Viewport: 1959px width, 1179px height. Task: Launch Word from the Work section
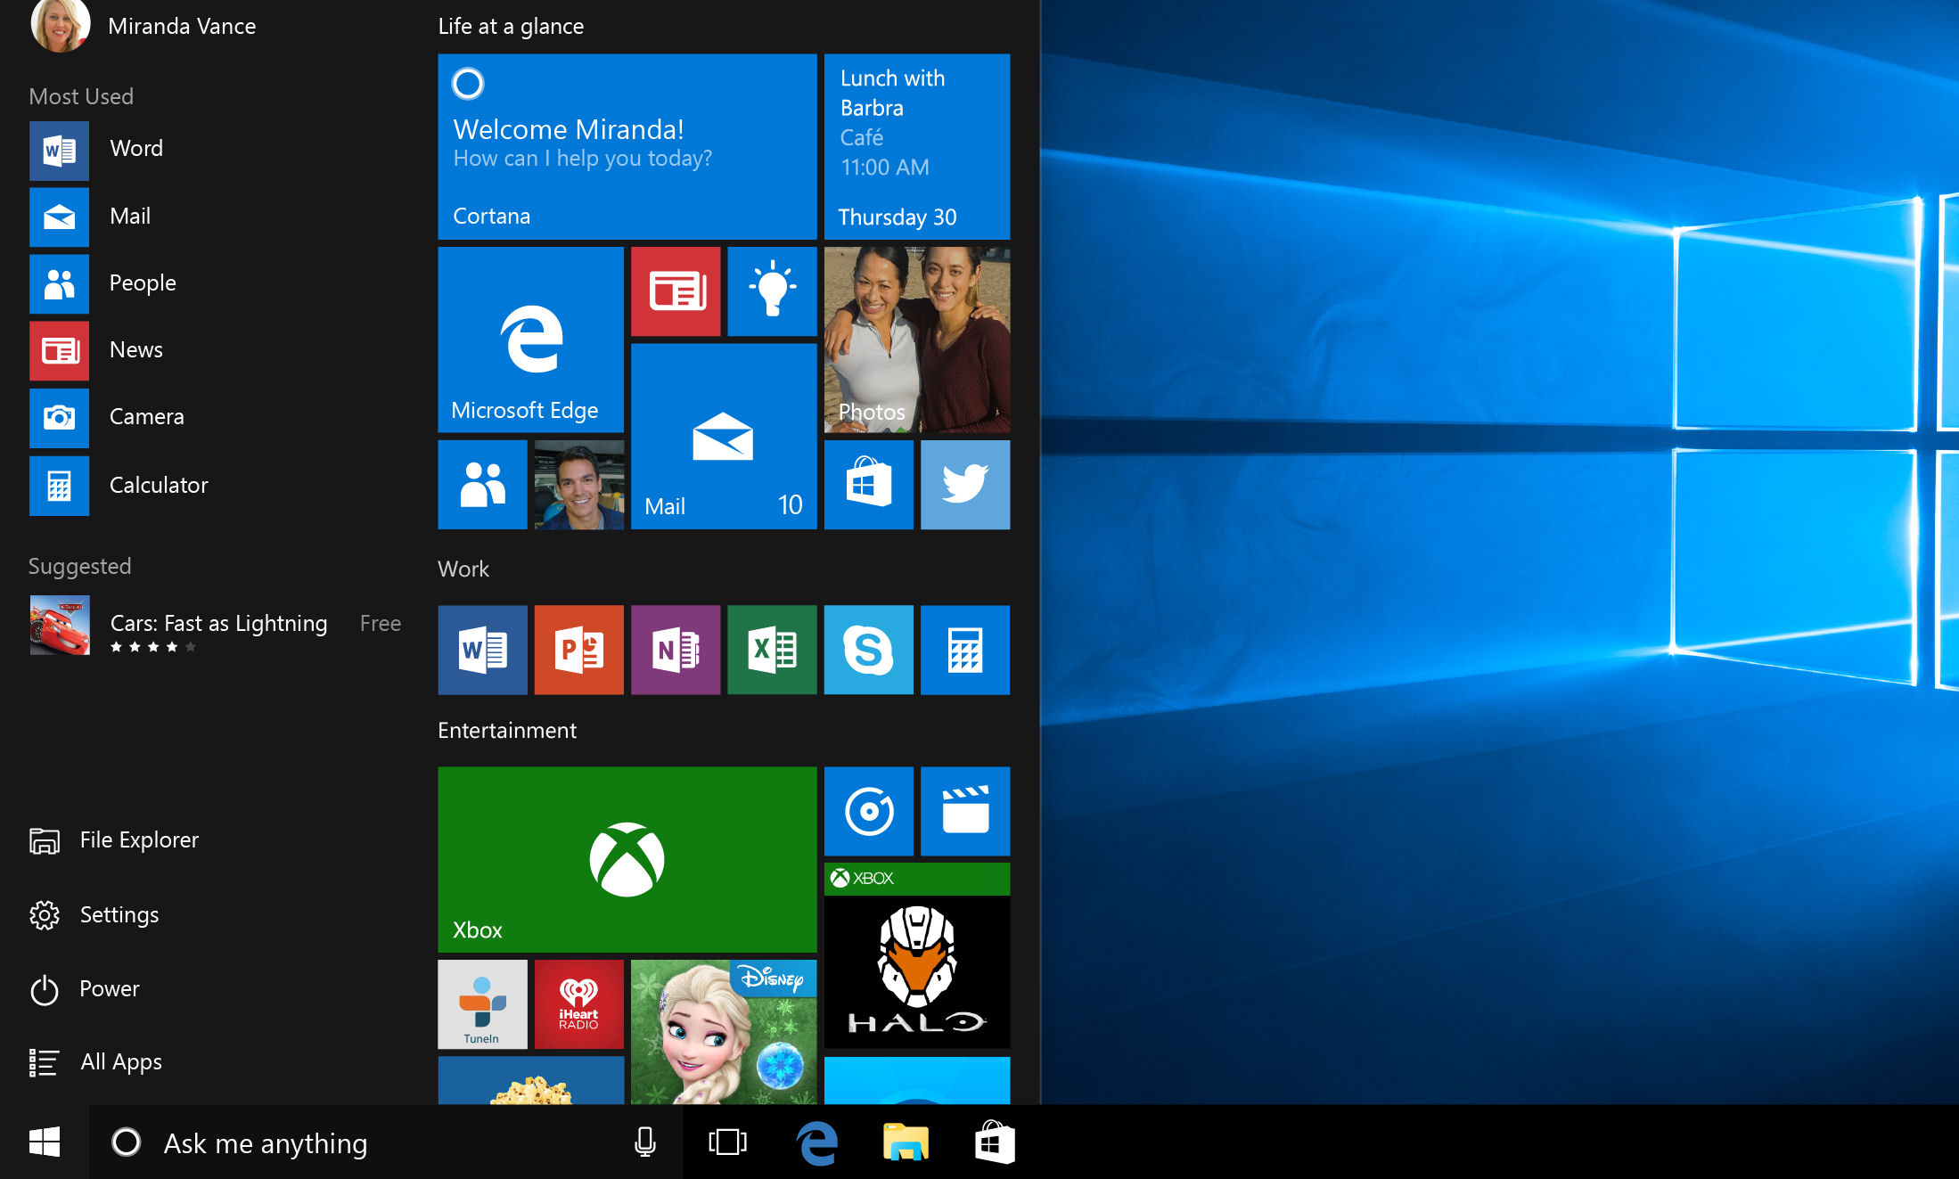tap(482, 650)
